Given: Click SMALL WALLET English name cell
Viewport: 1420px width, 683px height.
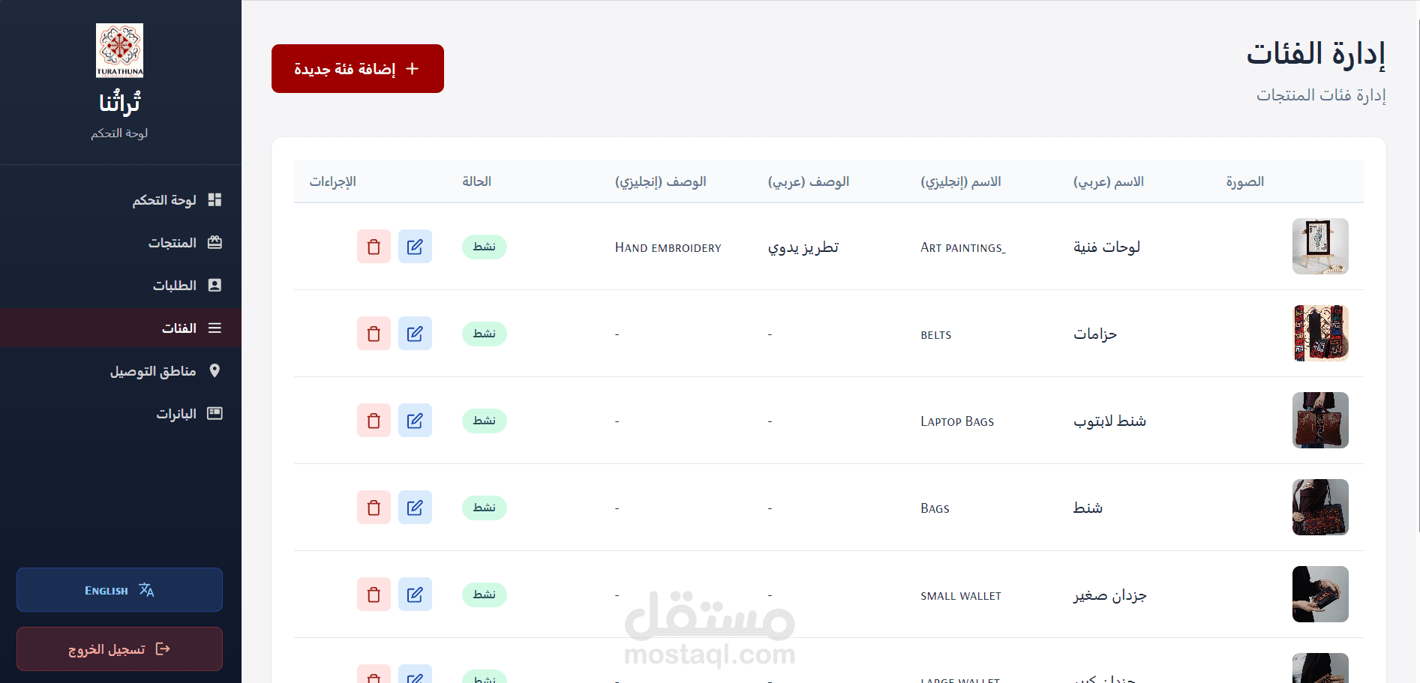Looking at the screenshot, I should 961,596.
